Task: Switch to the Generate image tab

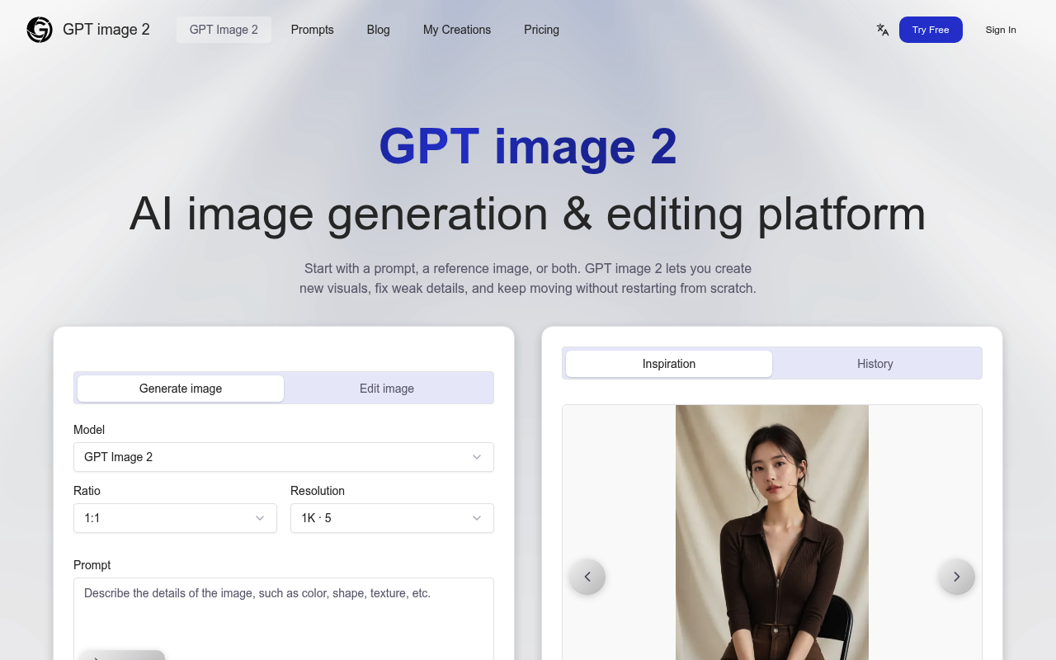Action: tap(181, 389)
